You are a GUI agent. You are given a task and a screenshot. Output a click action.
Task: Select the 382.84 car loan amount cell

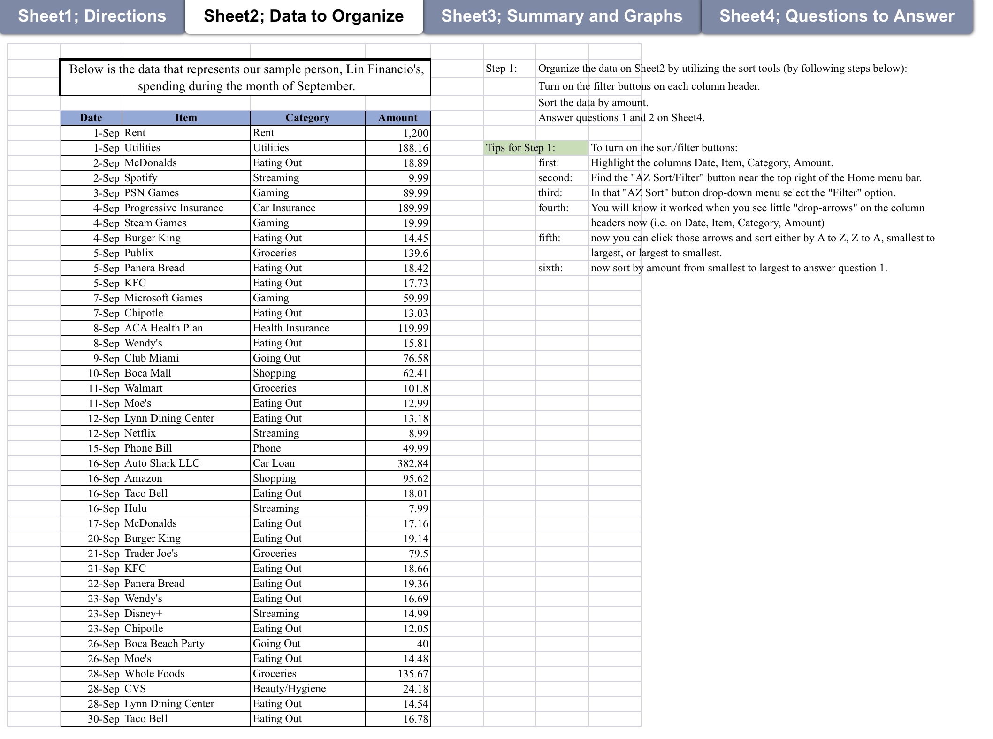click(397, 463)
